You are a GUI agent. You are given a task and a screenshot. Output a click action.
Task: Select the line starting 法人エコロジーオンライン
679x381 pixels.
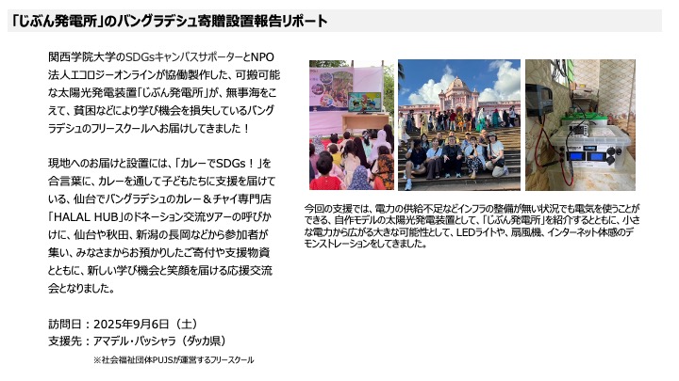164,74
